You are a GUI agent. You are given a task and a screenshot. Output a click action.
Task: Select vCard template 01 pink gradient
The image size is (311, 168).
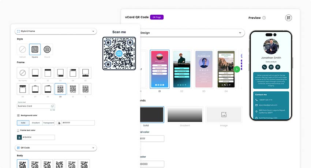point(160,69)
